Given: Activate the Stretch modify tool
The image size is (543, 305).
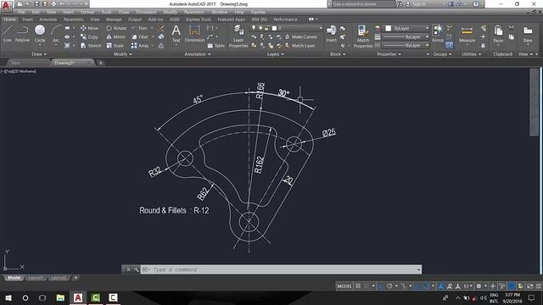Looking at the screenshot, I should pos(91,45).
